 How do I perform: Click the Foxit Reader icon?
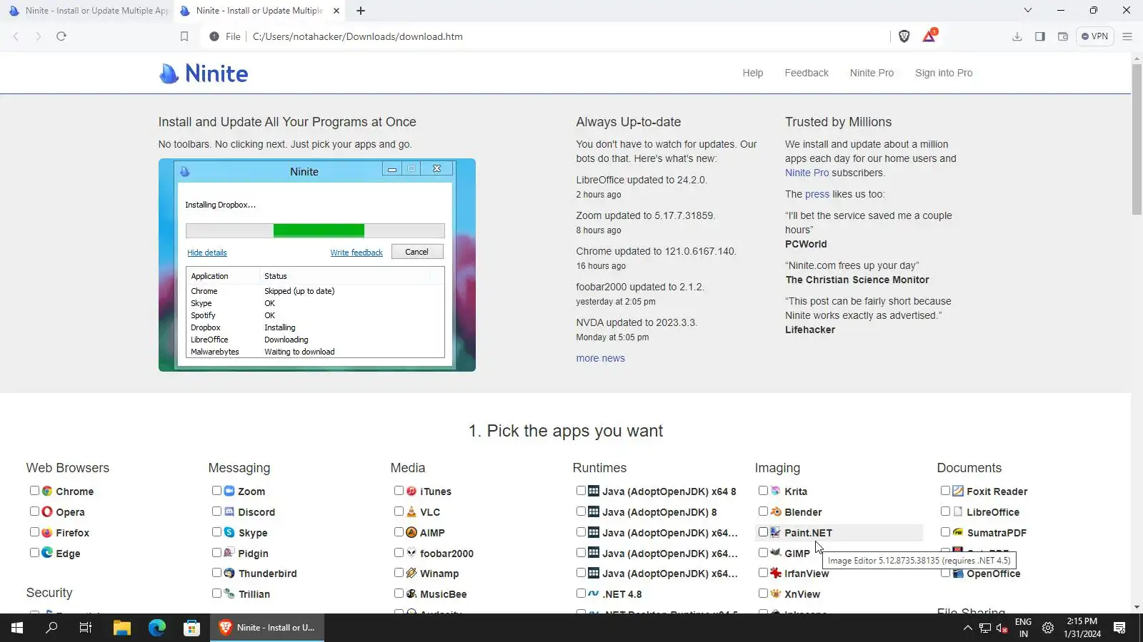click(x=958, y=491)
